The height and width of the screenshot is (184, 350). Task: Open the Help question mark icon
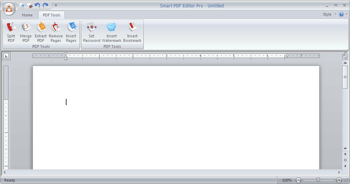click(341, 15)
